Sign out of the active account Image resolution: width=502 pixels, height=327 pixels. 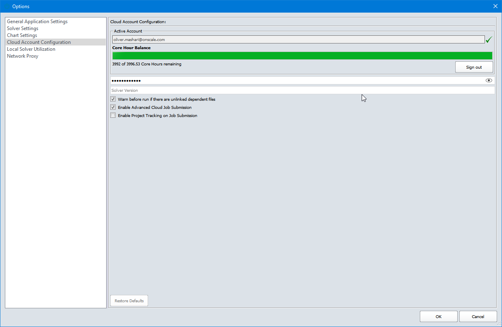coord(474,67)
